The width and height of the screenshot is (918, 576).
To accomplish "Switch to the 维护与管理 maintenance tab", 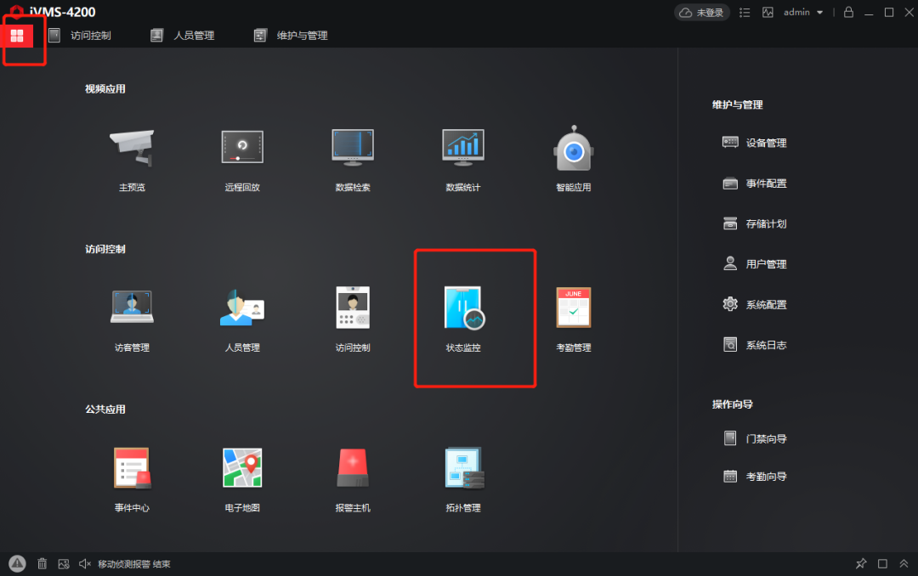I will coord(303,35).
